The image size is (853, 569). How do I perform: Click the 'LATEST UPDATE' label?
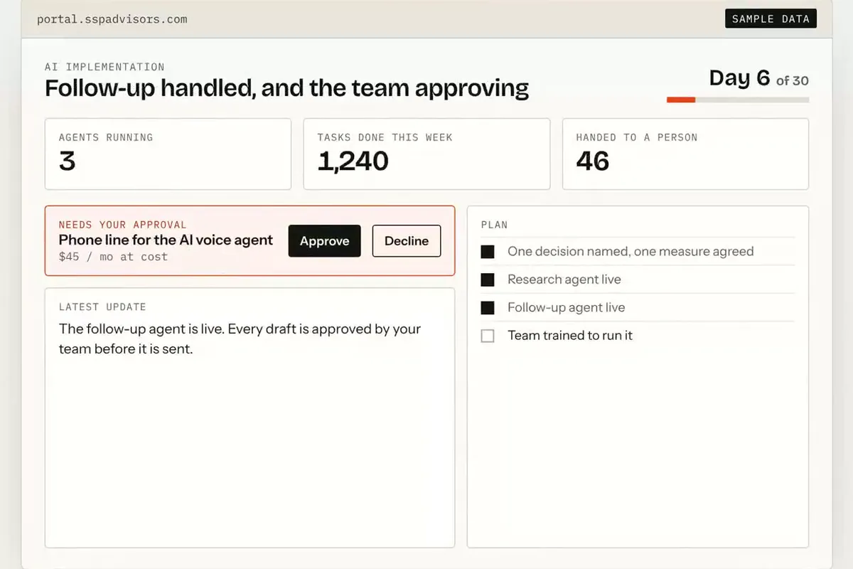click(102, 307)
